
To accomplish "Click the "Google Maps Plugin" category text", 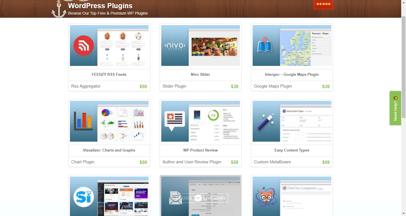I will 273,86.
